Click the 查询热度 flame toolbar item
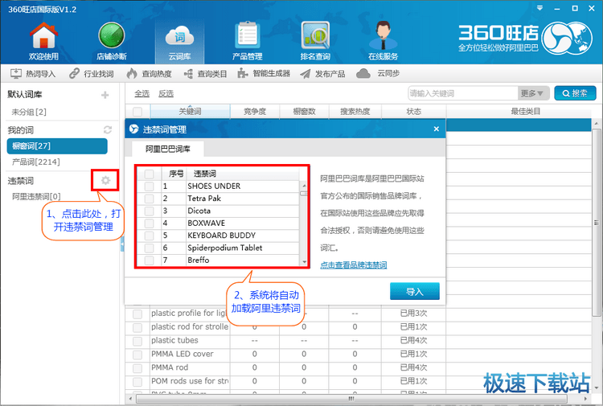Screen dimensions: 603x406 [150, 73]
